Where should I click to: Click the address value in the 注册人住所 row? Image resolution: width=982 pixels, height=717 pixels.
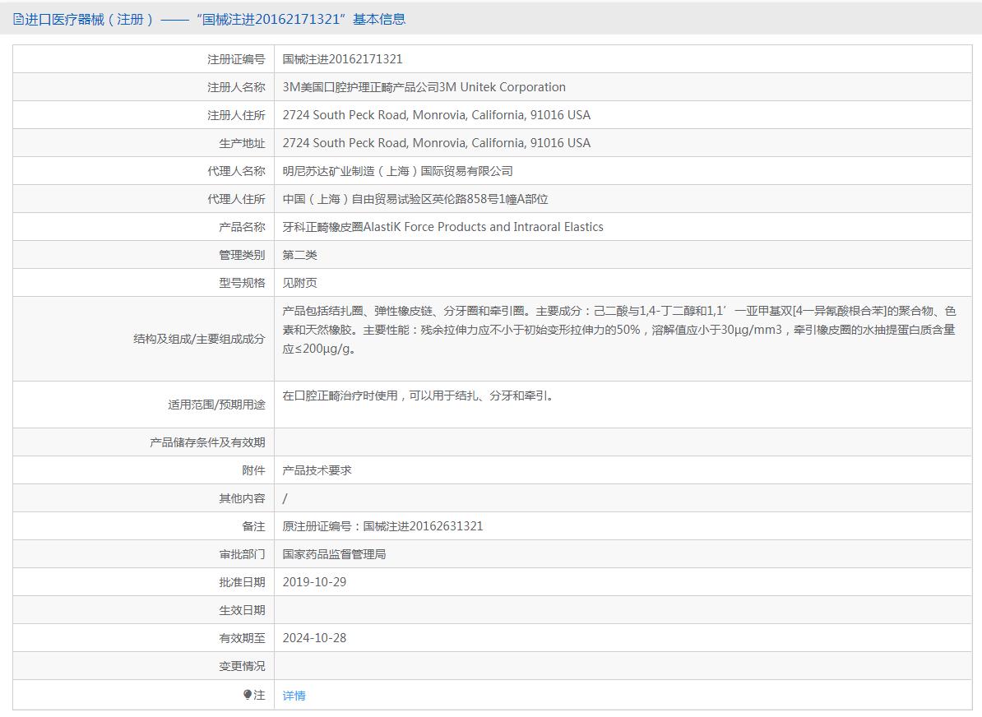click(437, 115)
